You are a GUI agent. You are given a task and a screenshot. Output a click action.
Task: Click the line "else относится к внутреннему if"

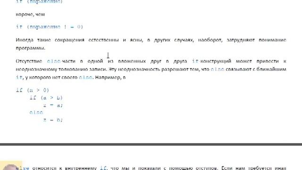pyautogui.click(x=151, y=168)
